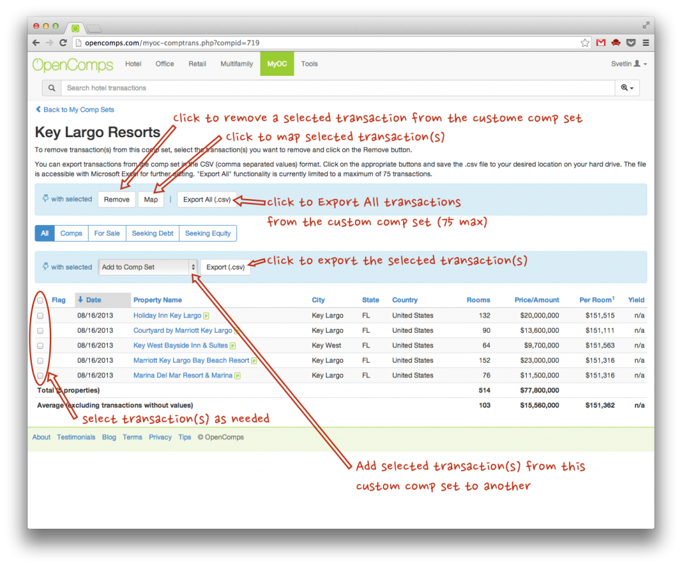682x567 pixels.
Task: Click the P icon beside Key West Bayside Inn & Suites
Action: (x=232, y=346)
